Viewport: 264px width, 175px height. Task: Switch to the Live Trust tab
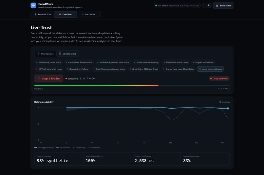tap(66, 14)
